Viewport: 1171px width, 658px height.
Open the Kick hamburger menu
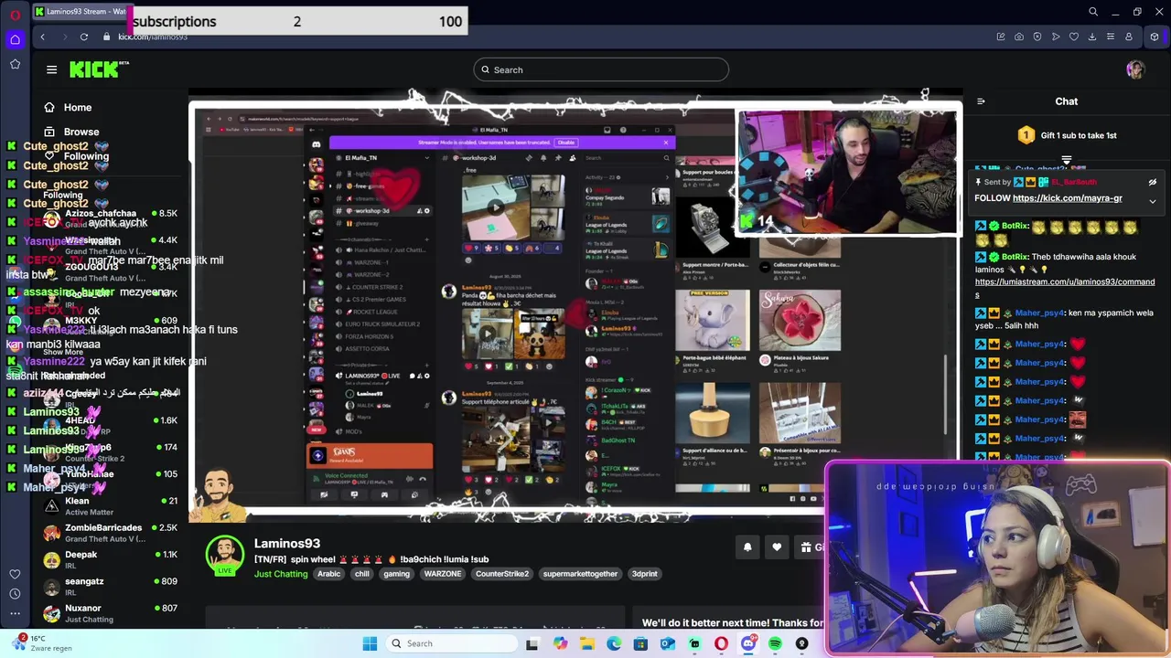coord(51,69)
